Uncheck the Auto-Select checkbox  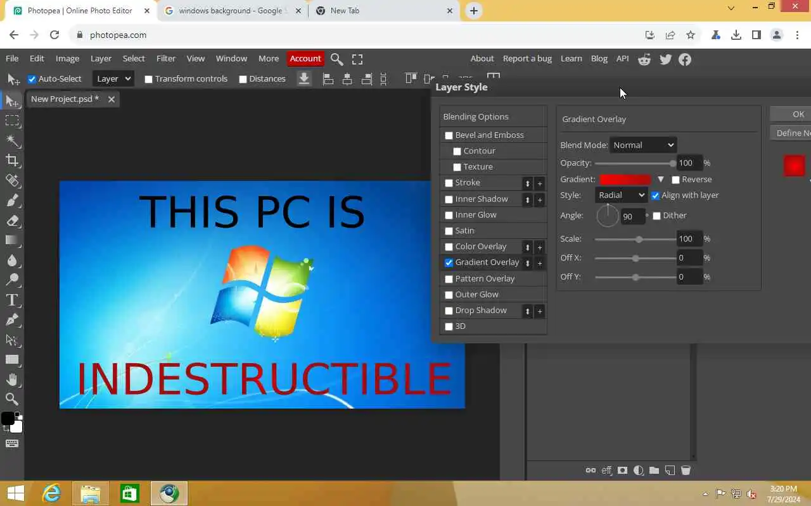pos(32,79)
